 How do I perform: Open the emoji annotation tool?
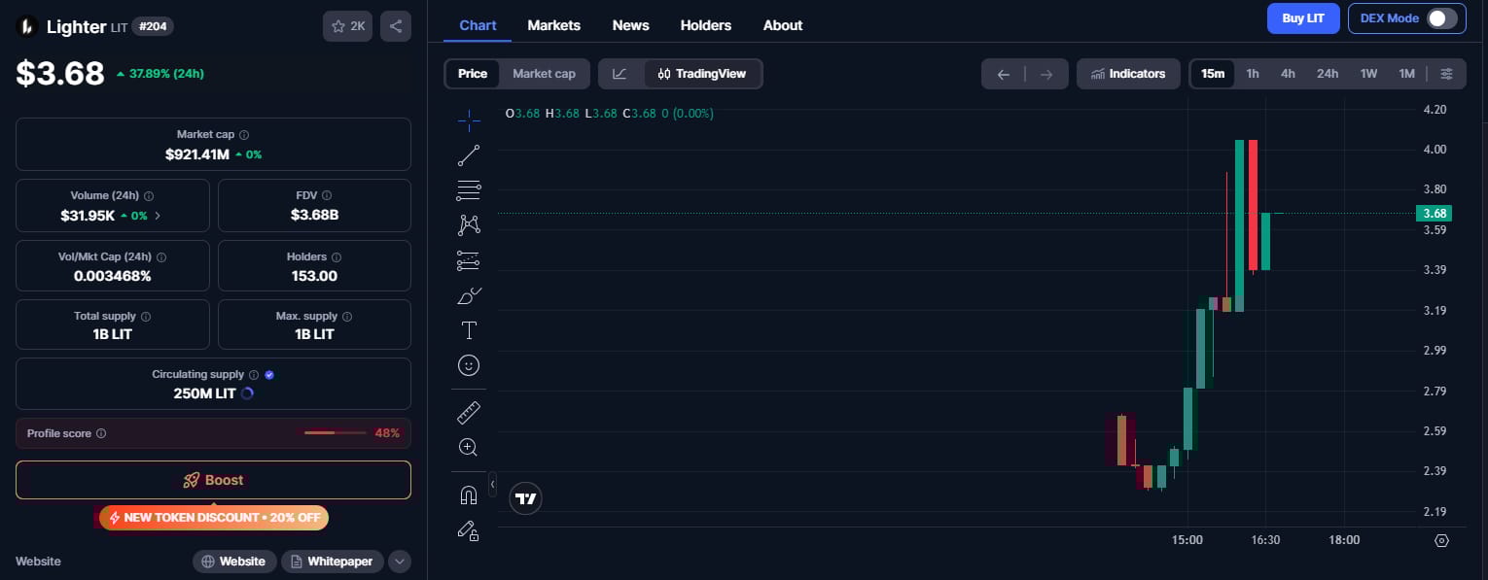(469, 365)
